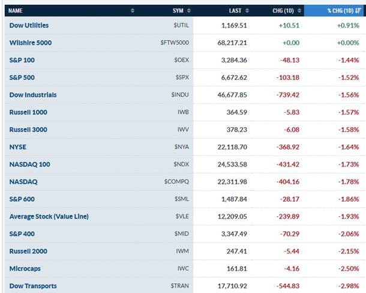
Task: Select the $COMPQ symbol cell
Action: (x=176, y=182)
